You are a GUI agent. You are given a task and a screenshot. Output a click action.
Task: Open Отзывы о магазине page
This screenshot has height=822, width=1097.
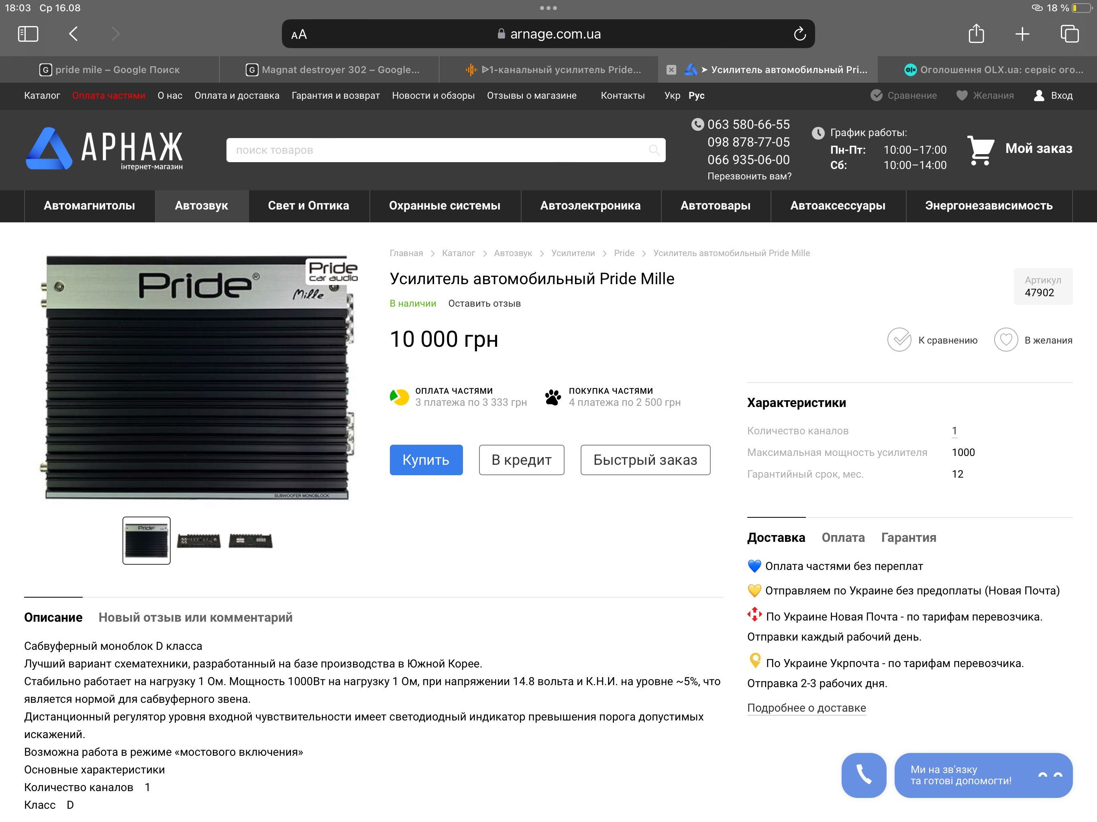coord(532,96)
